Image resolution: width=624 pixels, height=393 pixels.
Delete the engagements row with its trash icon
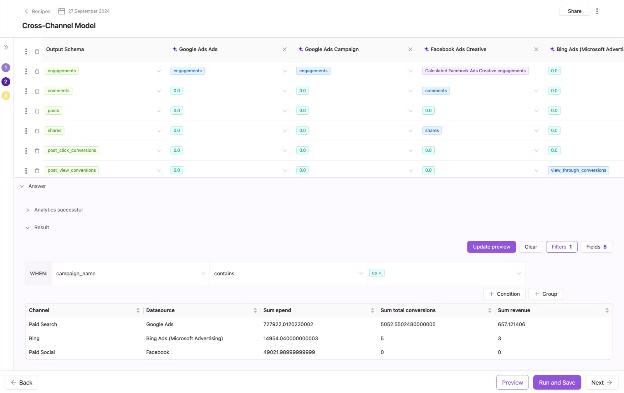(37, 71)
